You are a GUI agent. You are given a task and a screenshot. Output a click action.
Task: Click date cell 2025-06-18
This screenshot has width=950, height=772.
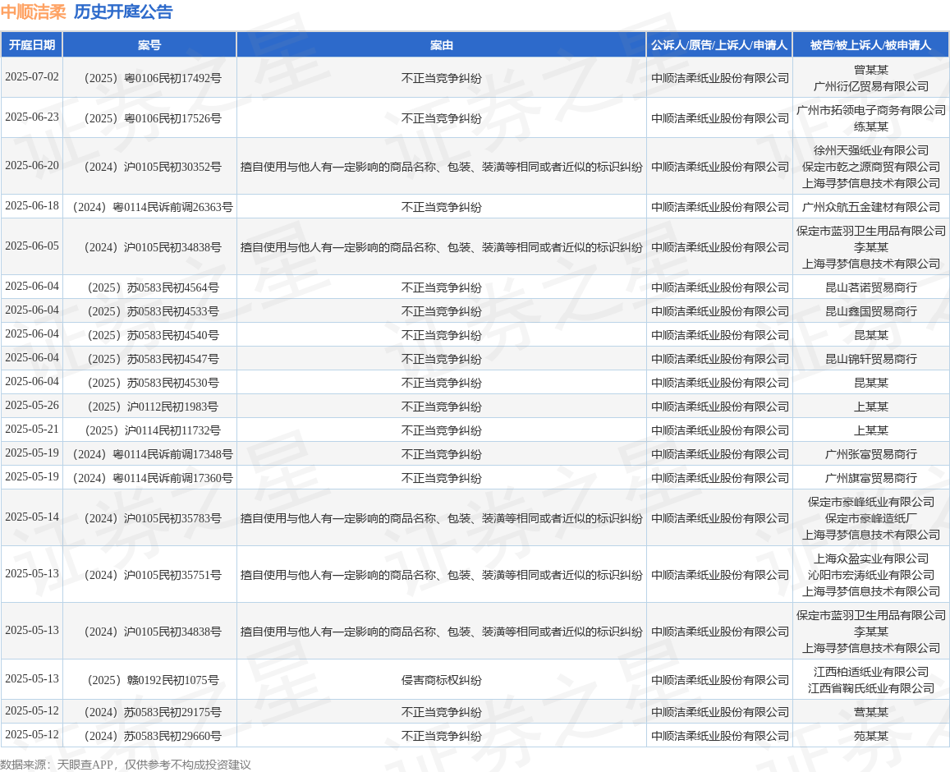32,205
